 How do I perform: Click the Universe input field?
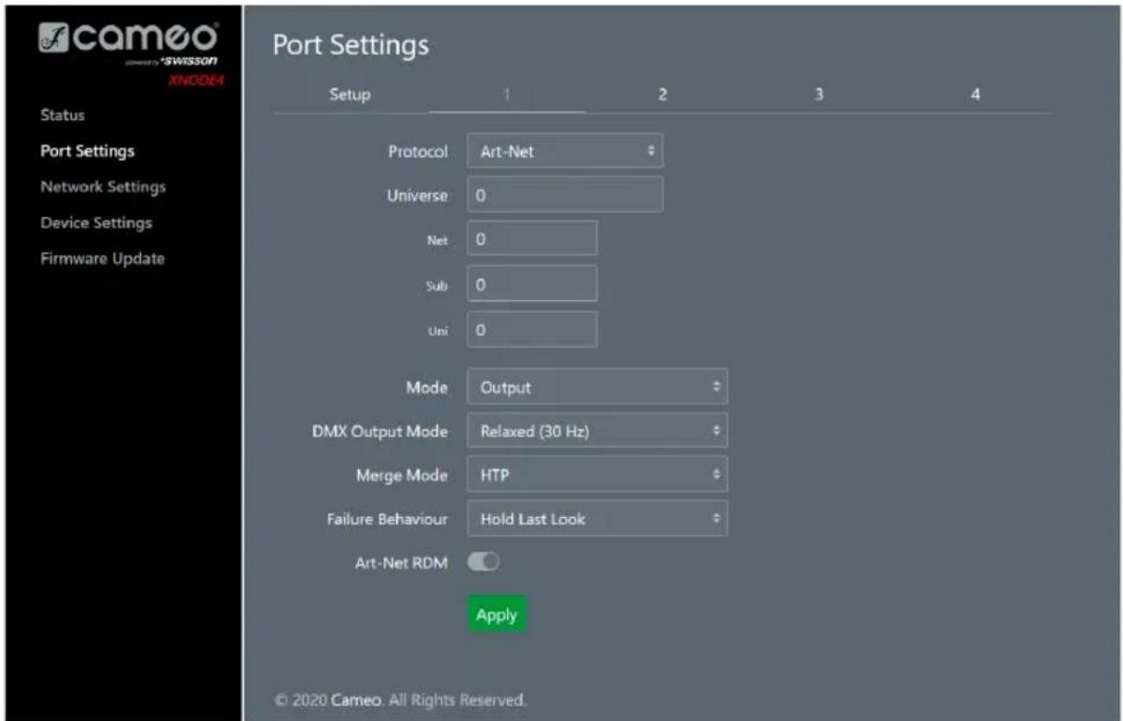pos(565,195)
